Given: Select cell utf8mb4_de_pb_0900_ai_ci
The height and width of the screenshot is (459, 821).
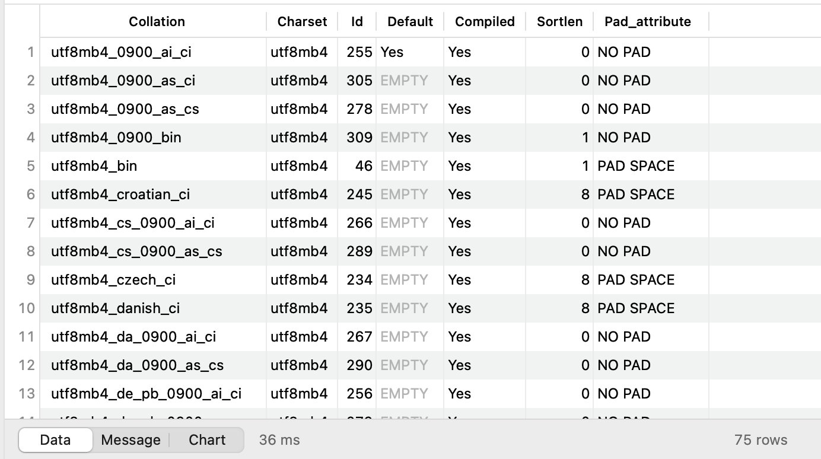Looking at the screenshot, I should pyautogui.click(x=147, y=394).
